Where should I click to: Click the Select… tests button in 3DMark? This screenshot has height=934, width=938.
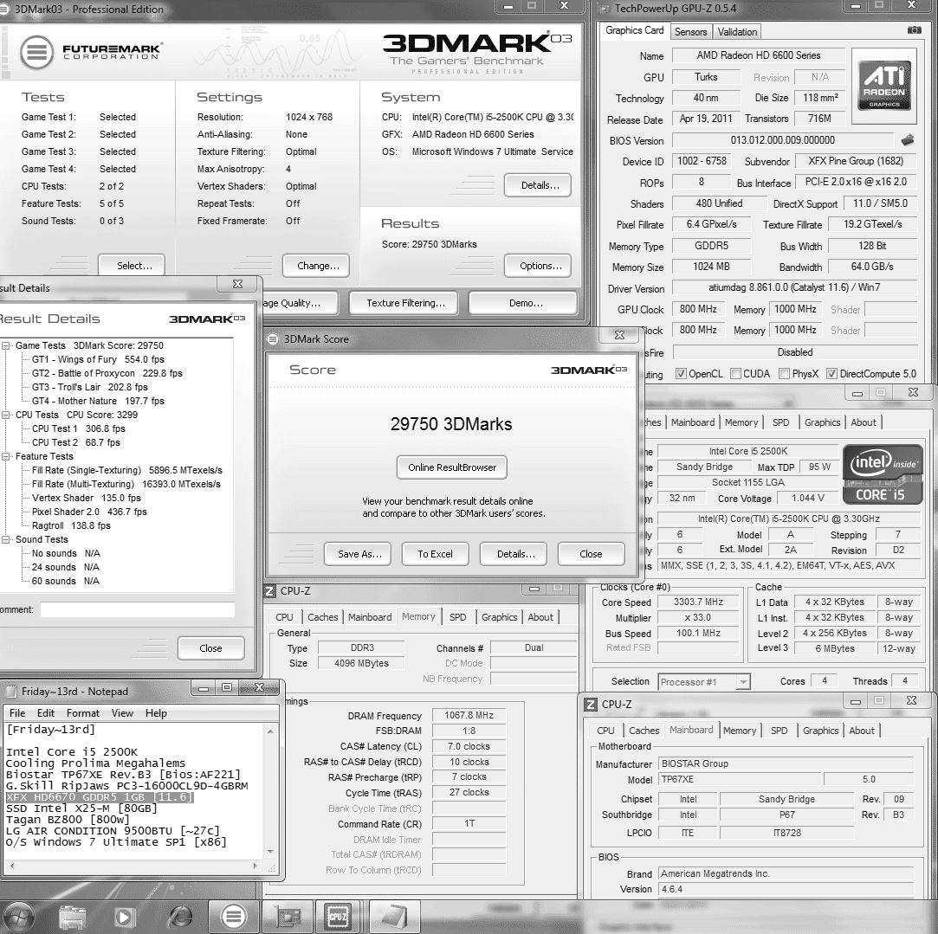(x=133, y=266)
